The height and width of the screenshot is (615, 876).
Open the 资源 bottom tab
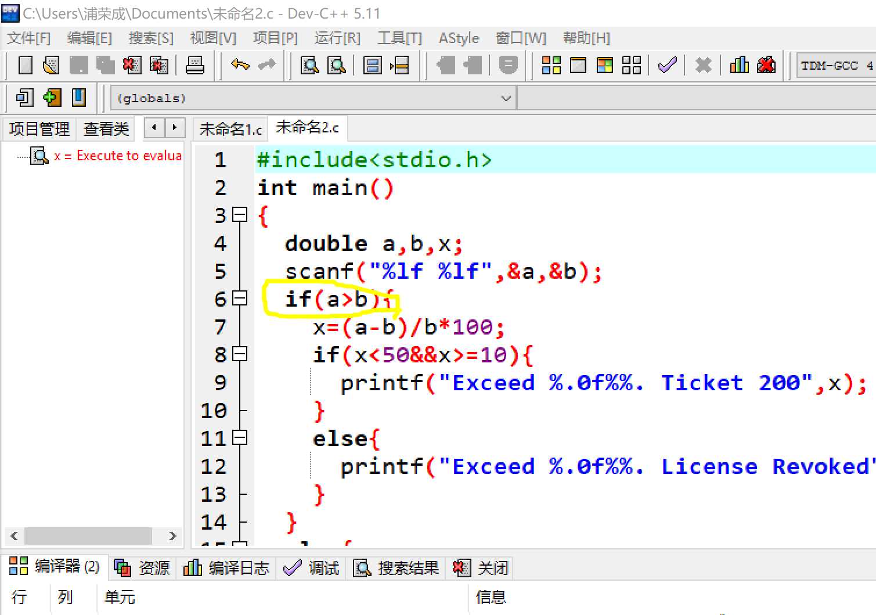142,567
